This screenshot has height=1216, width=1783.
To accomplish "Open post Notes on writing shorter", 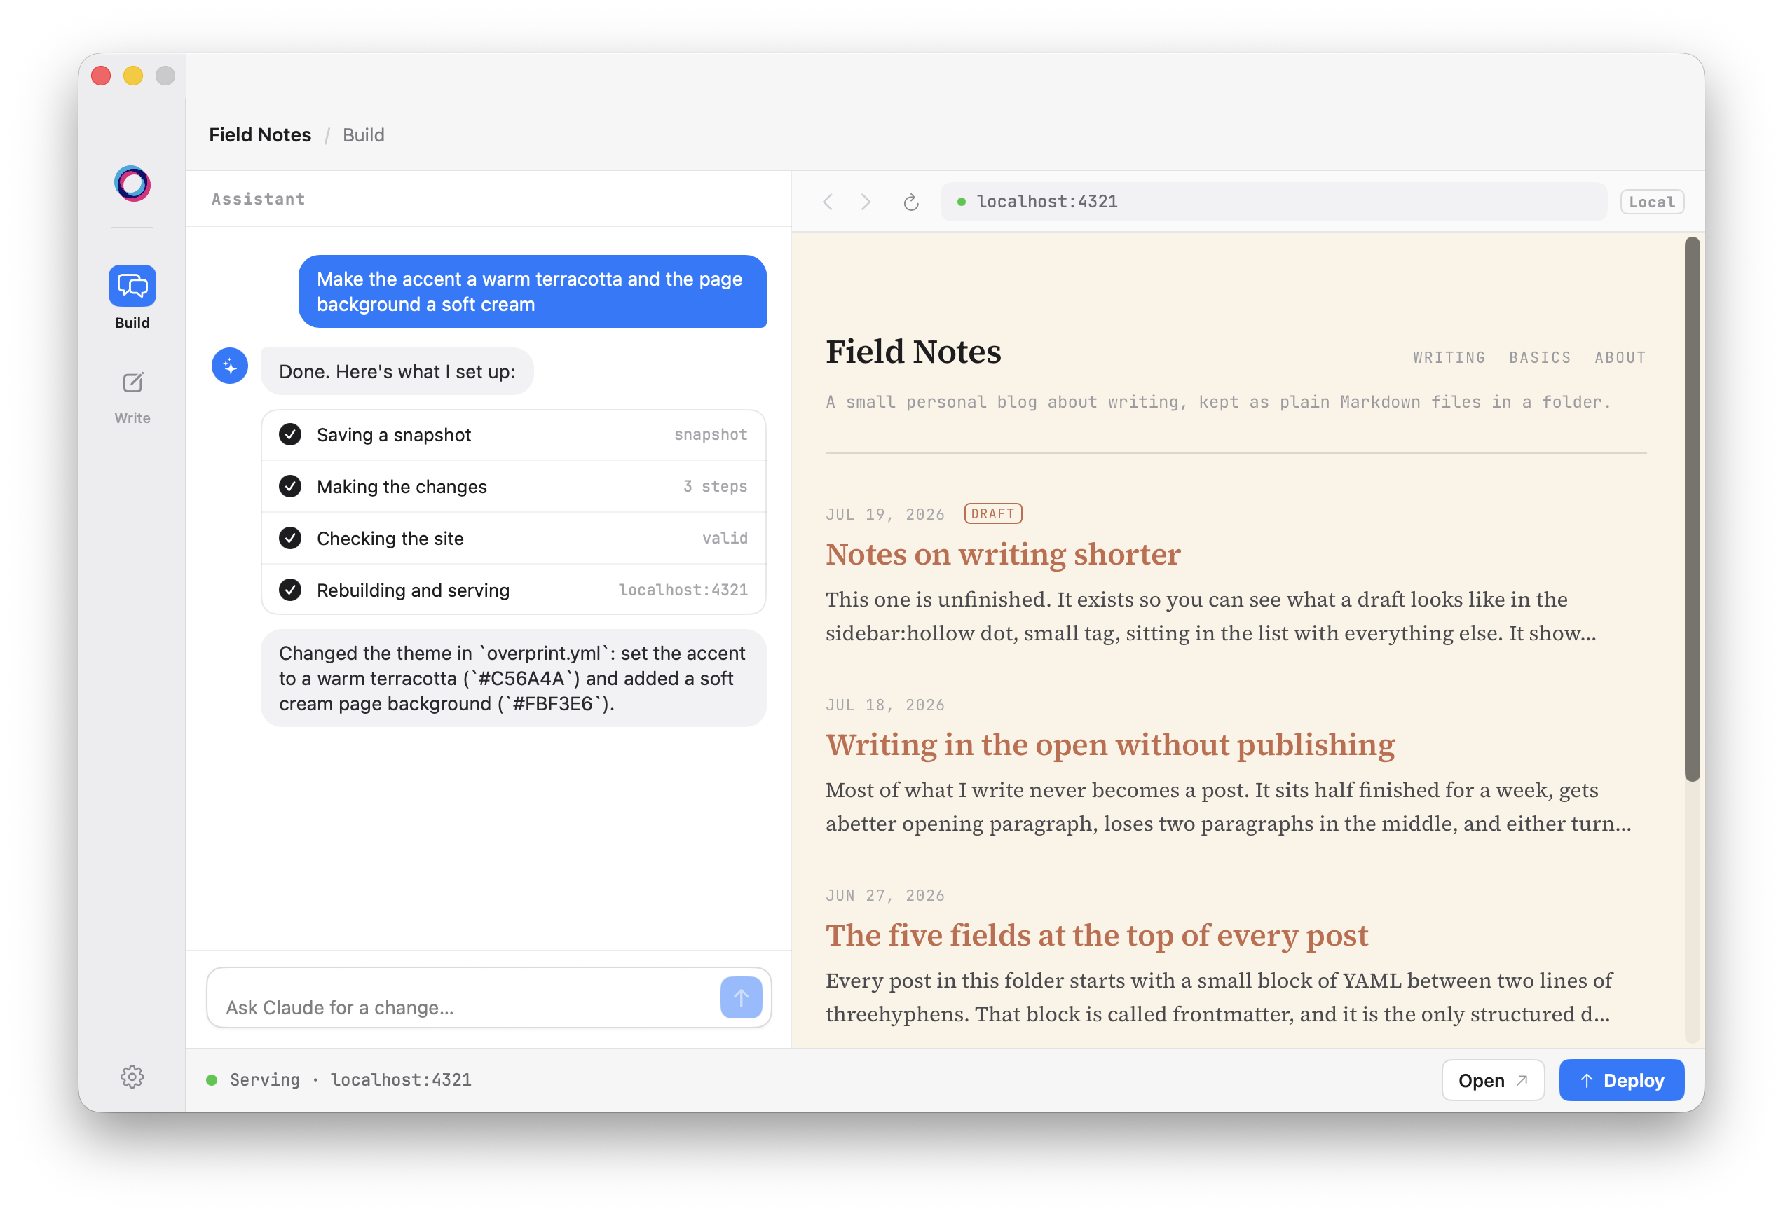I will click(1002, 554).
